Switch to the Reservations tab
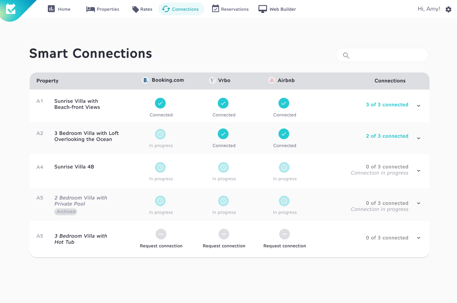 (x=230, y=9)
